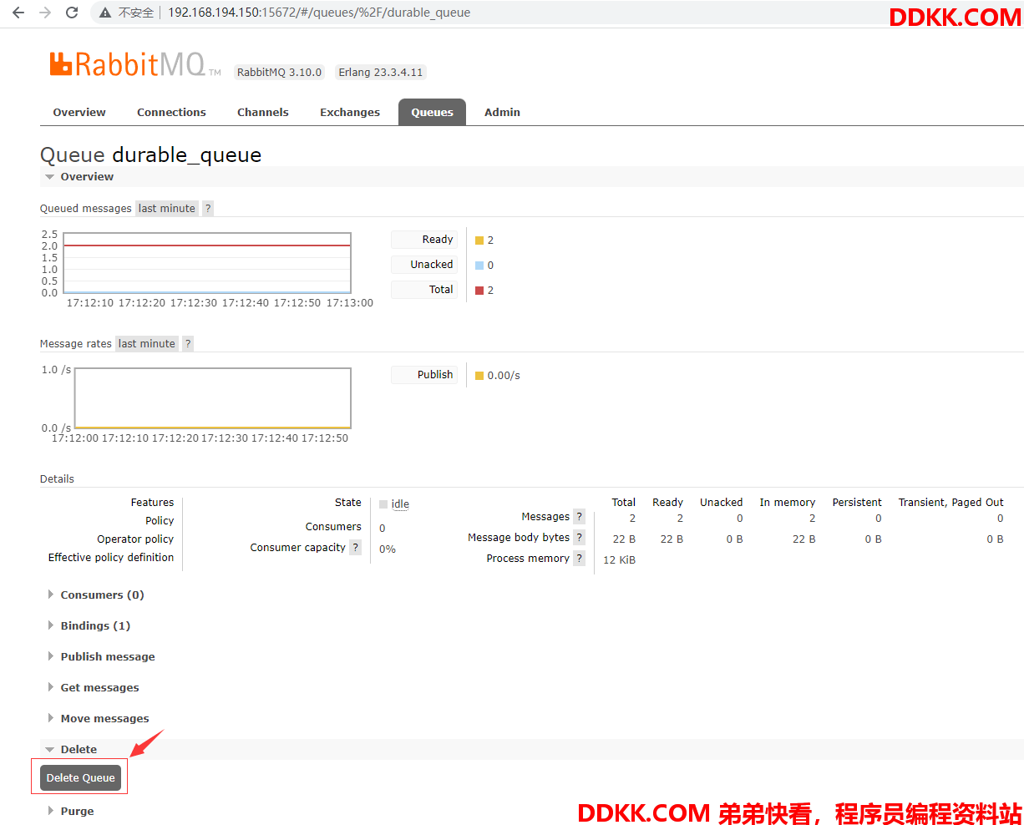Switch to the Exchanges tab

[350, 113]
